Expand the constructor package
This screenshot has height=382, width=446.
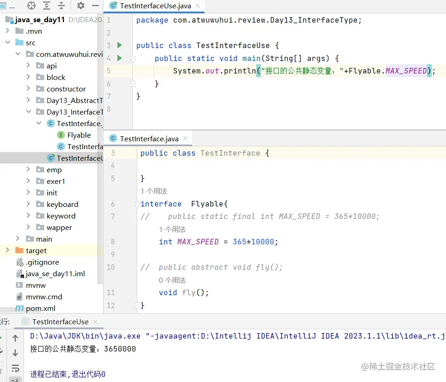[28, 89]
